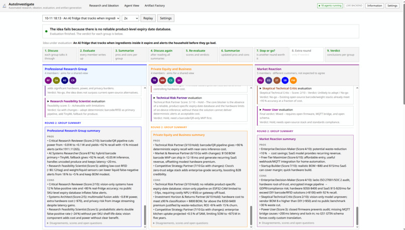This screenshot has height=230, width=405.
Task: Expand disagreements section in Private Equity summary
Action: [180, 223]
